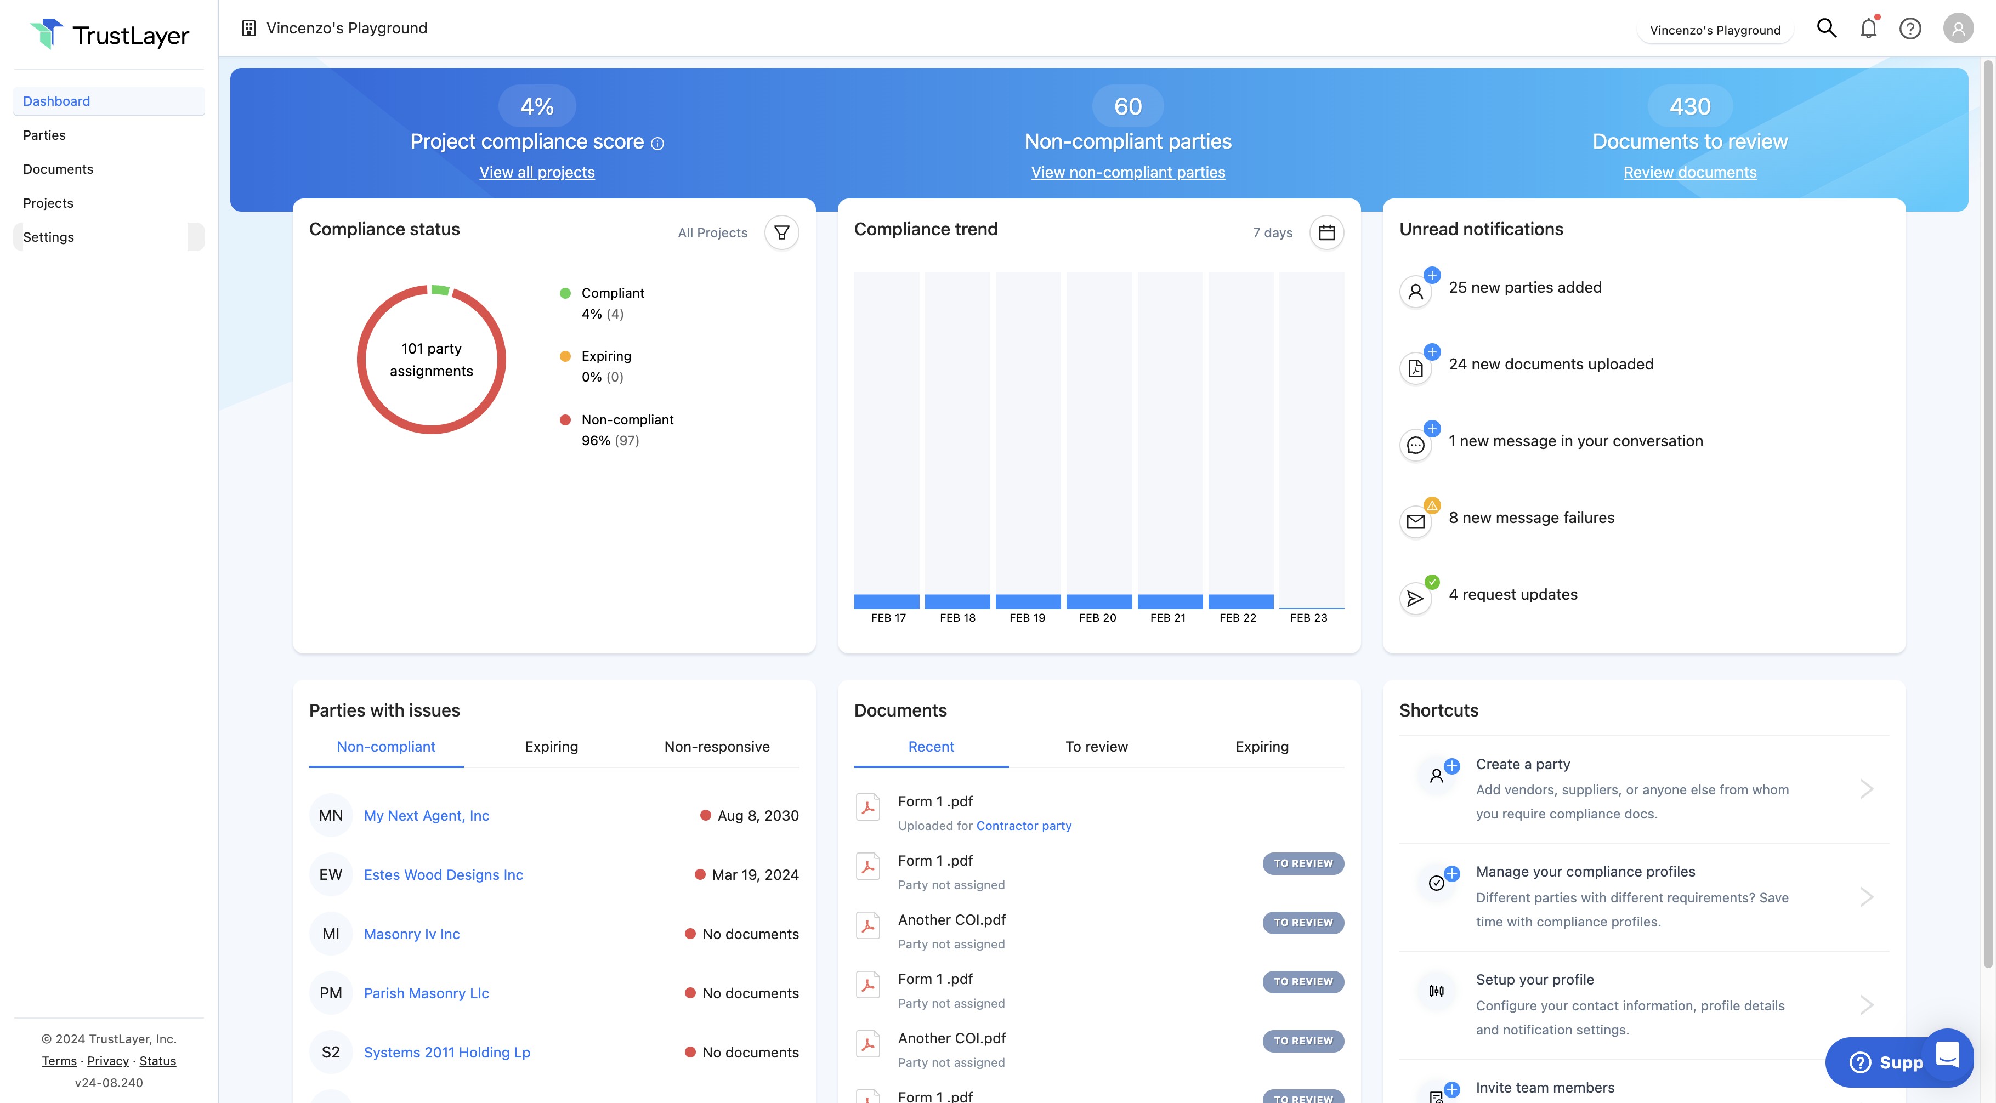Open the Systems 2011 Holding Lp party
This screenshot has width=1996, height=1103.
[447, 1052]
